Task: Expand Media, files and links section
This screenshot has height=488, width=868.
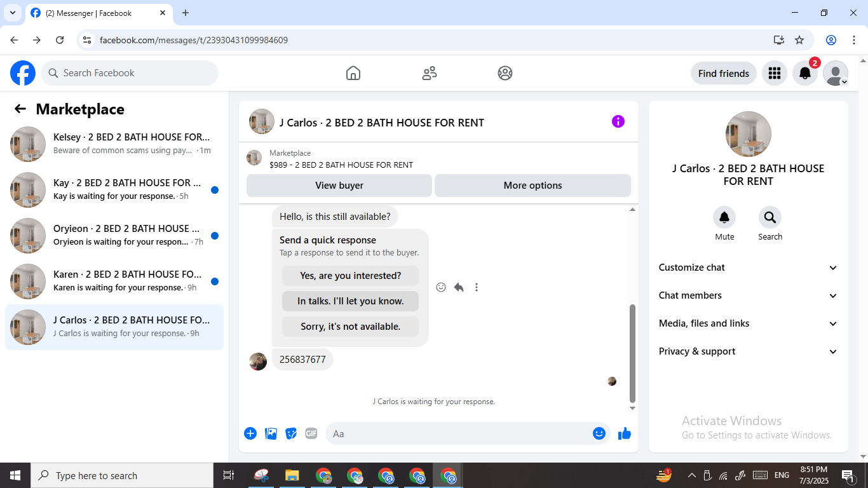Action: pos(749,323)
